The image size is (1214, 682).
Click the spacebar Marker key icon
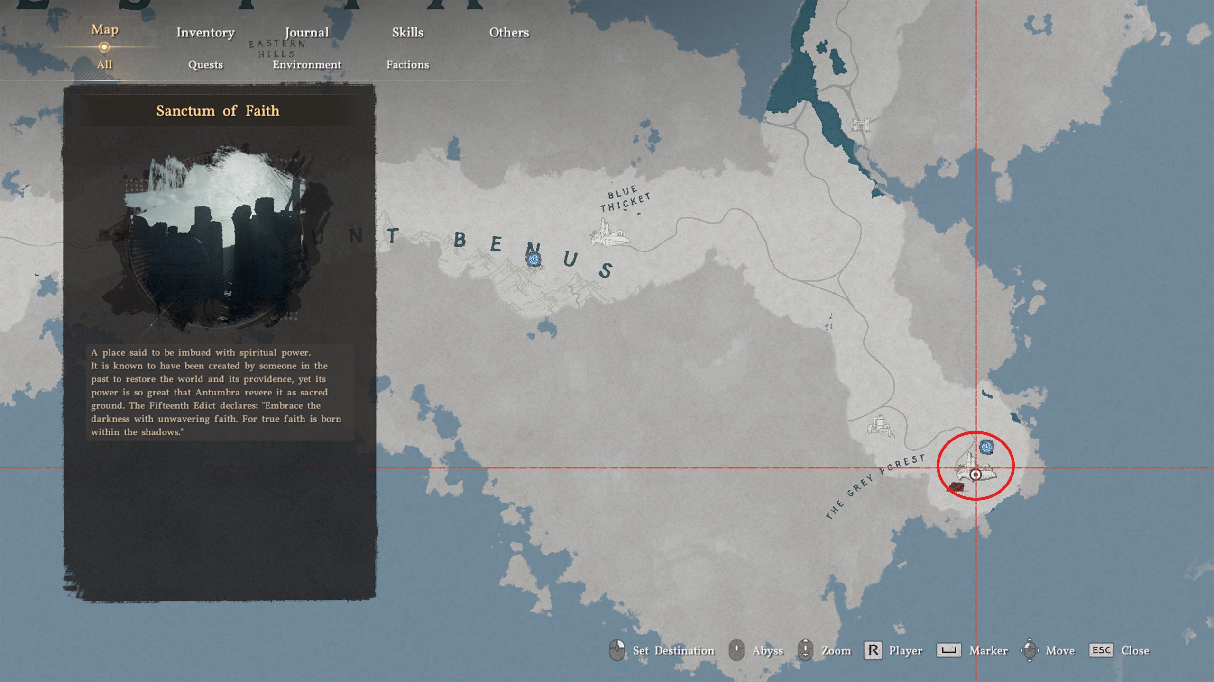click(948, 650)
